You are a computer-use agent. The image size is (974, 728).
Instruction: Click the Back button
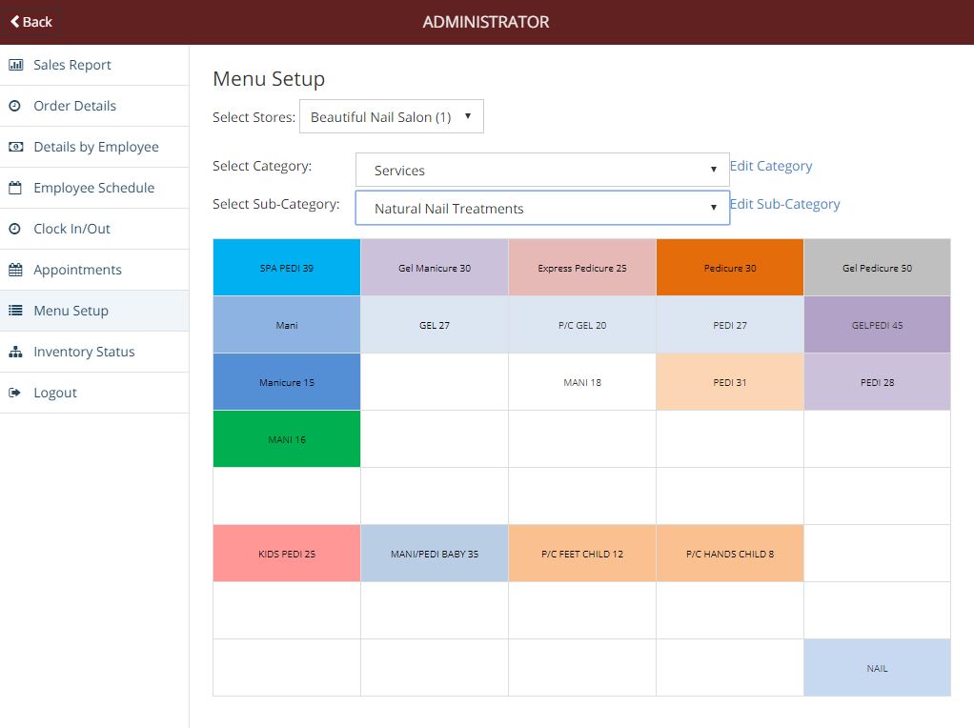[31, 22]
